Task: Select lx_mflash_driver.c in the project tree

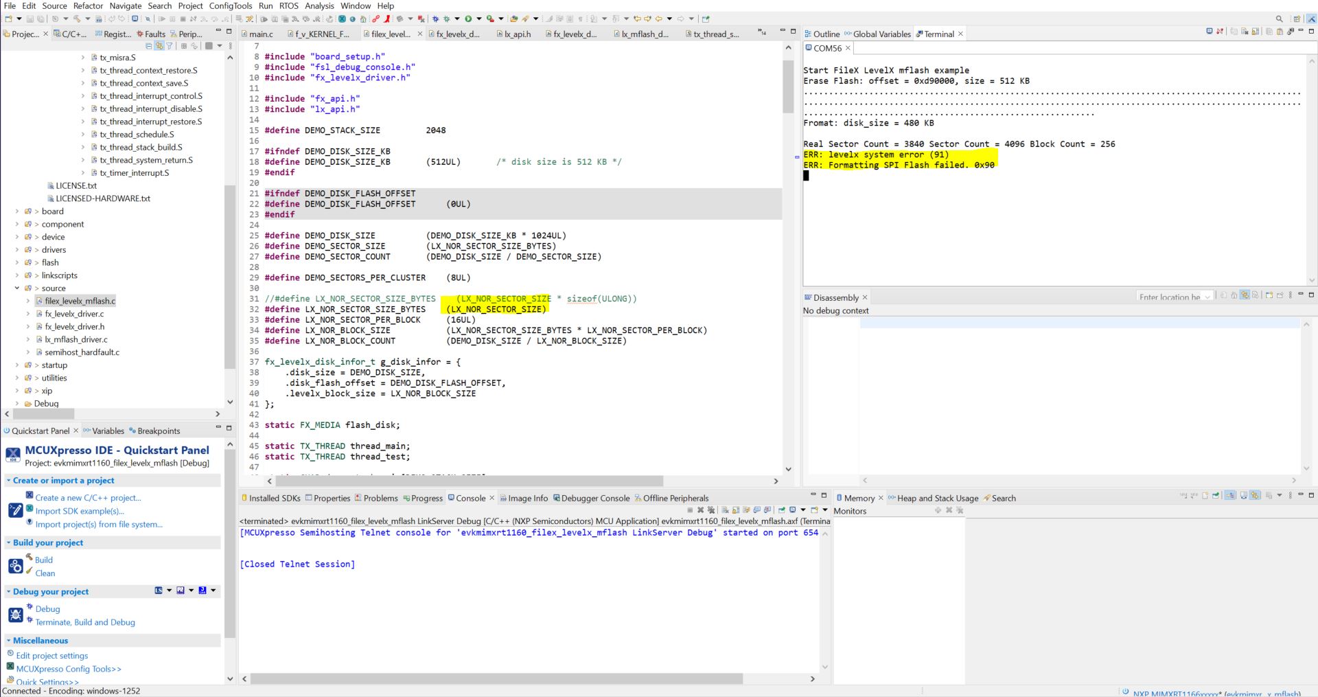Action: pyautogui.click(x=76, y=339)
